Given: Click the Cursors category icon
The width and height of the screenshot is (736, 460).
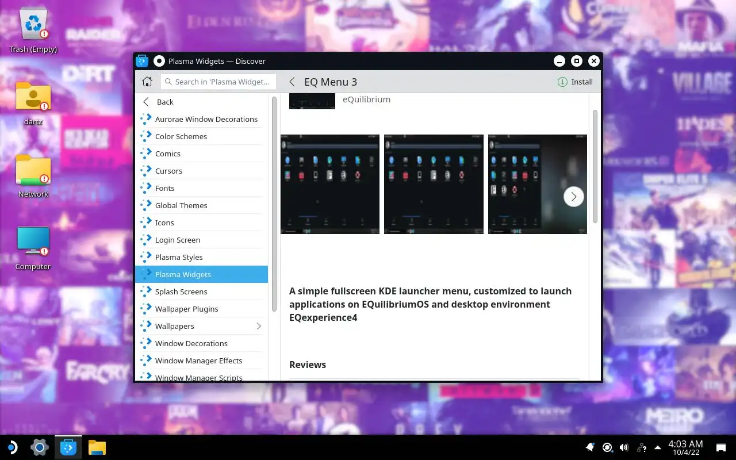Looking at the screenshot, I should 146,171.
